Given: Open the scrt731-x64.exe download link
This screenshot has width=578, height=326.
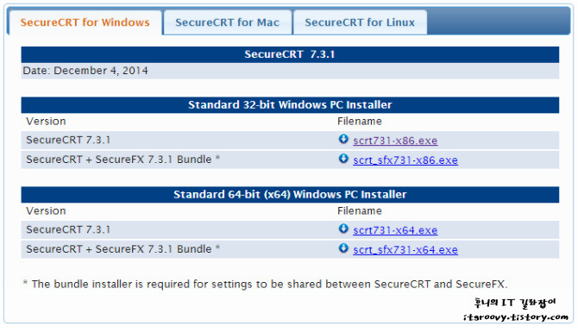Looking at the screenshot, I should (x=395, y=230).
